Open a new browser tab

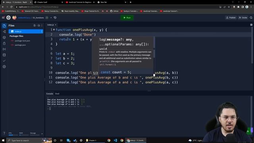pos(131,2)
